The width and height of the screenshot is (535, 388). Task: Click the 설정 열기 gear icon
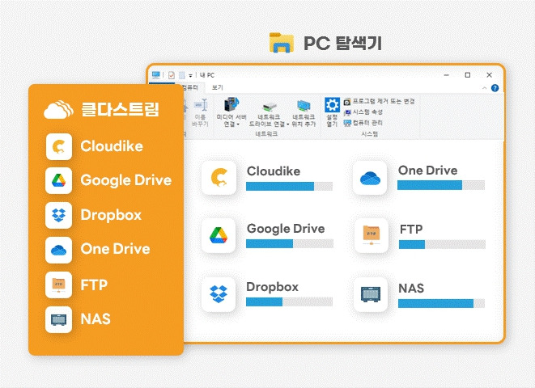tap(332, 104)
